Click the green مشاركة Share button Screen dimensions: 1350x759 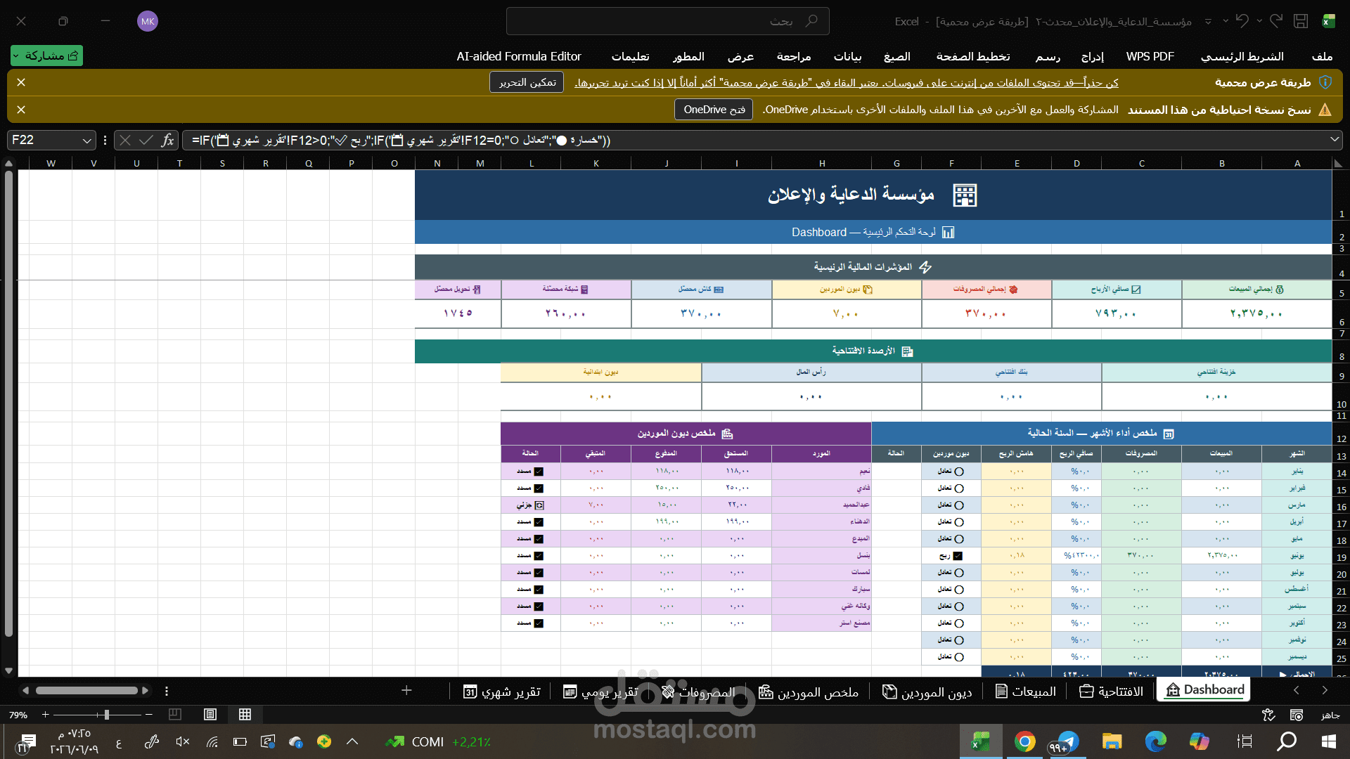[x=46, y=56]
